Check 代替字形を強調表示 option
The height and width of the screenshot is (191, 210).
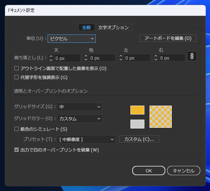pos(17,77)
